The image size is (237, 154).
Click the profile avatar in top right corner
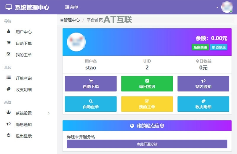pyautogui.click(x=227, y=7)
